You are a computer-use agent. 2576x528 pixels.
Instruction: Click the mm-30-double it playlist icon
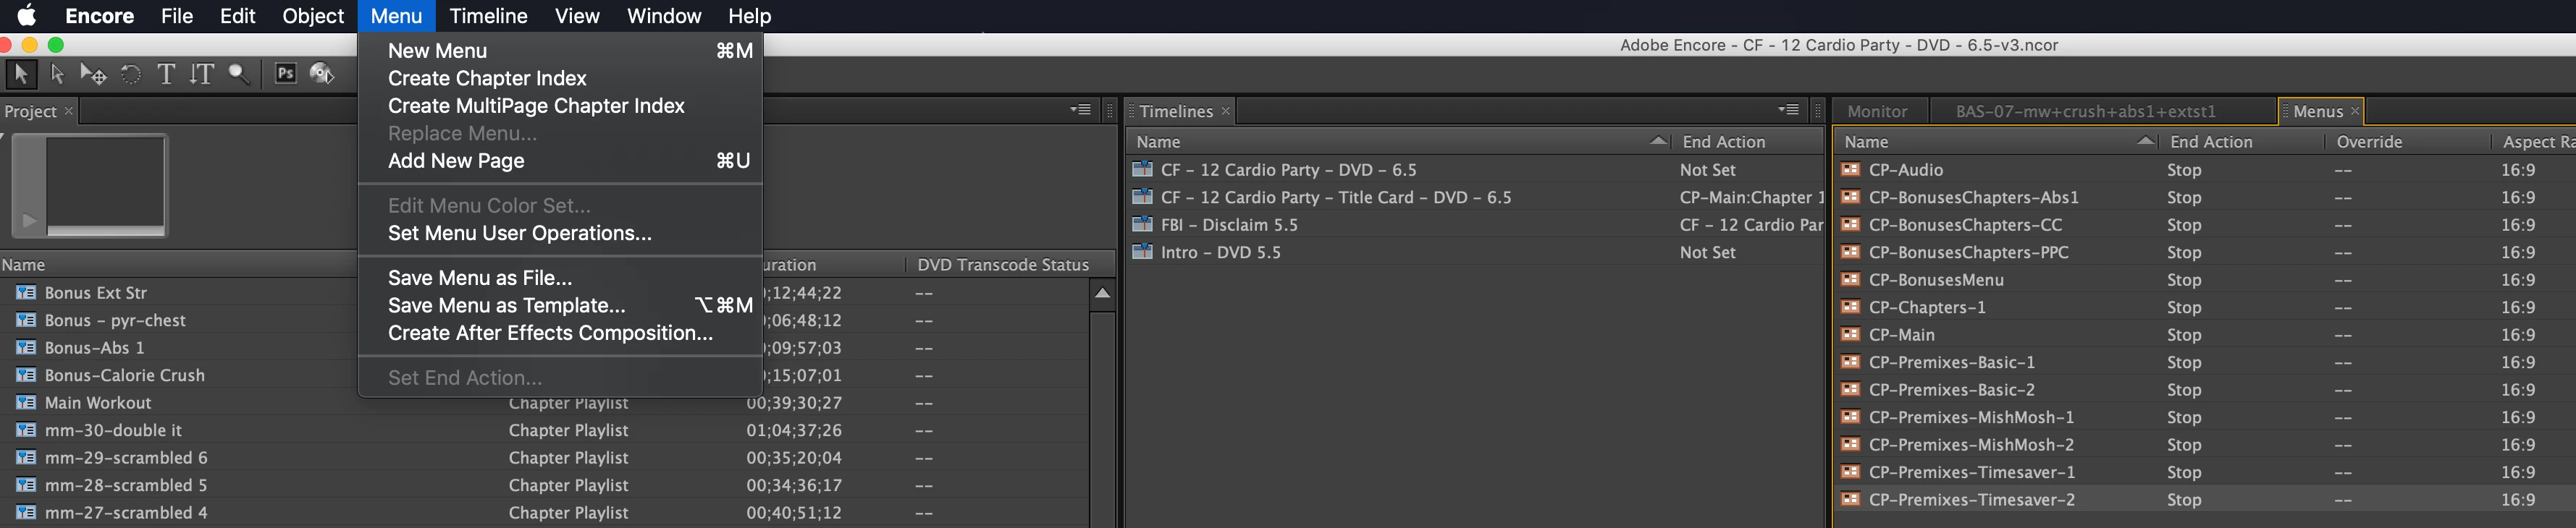pos(26,430)
